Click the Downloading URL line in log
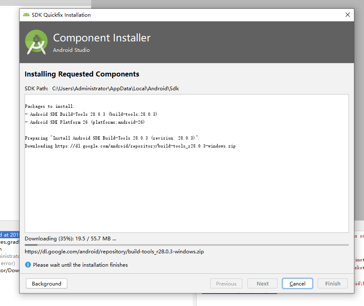The width and height of the screenshot is (364, 306). [x=130, y=146]
